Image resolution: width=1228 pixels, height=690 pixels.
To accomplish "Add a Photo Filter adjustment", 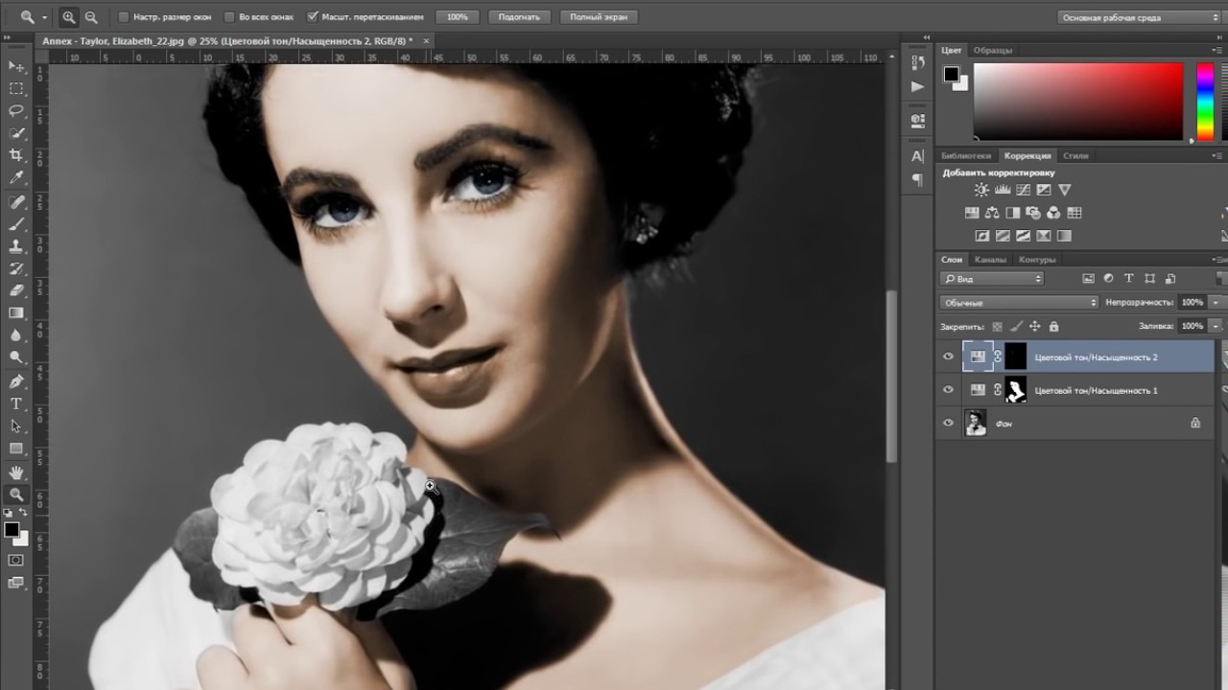I will pyautogui.click(x=1033, y=213).
